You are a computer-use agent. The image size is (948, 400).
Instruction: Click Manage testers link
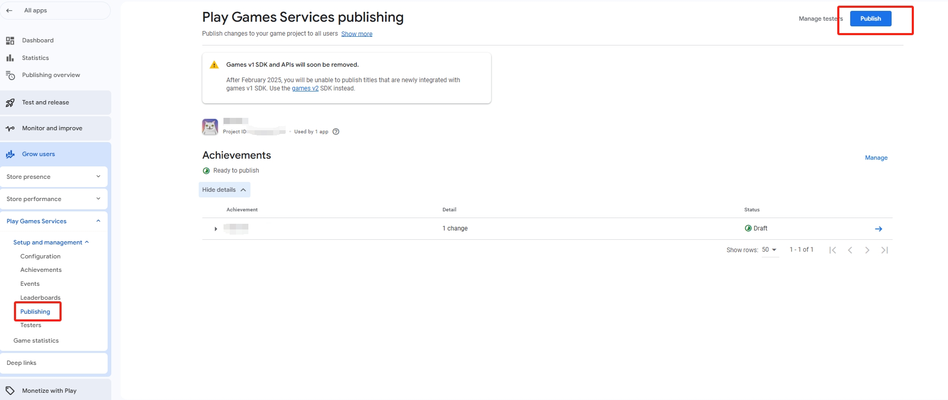(x=821, y=19)
